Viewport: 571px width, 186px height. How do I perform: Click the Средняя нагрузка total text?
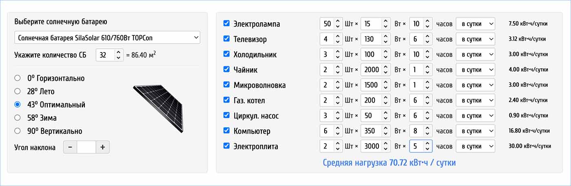click(389, 163)
